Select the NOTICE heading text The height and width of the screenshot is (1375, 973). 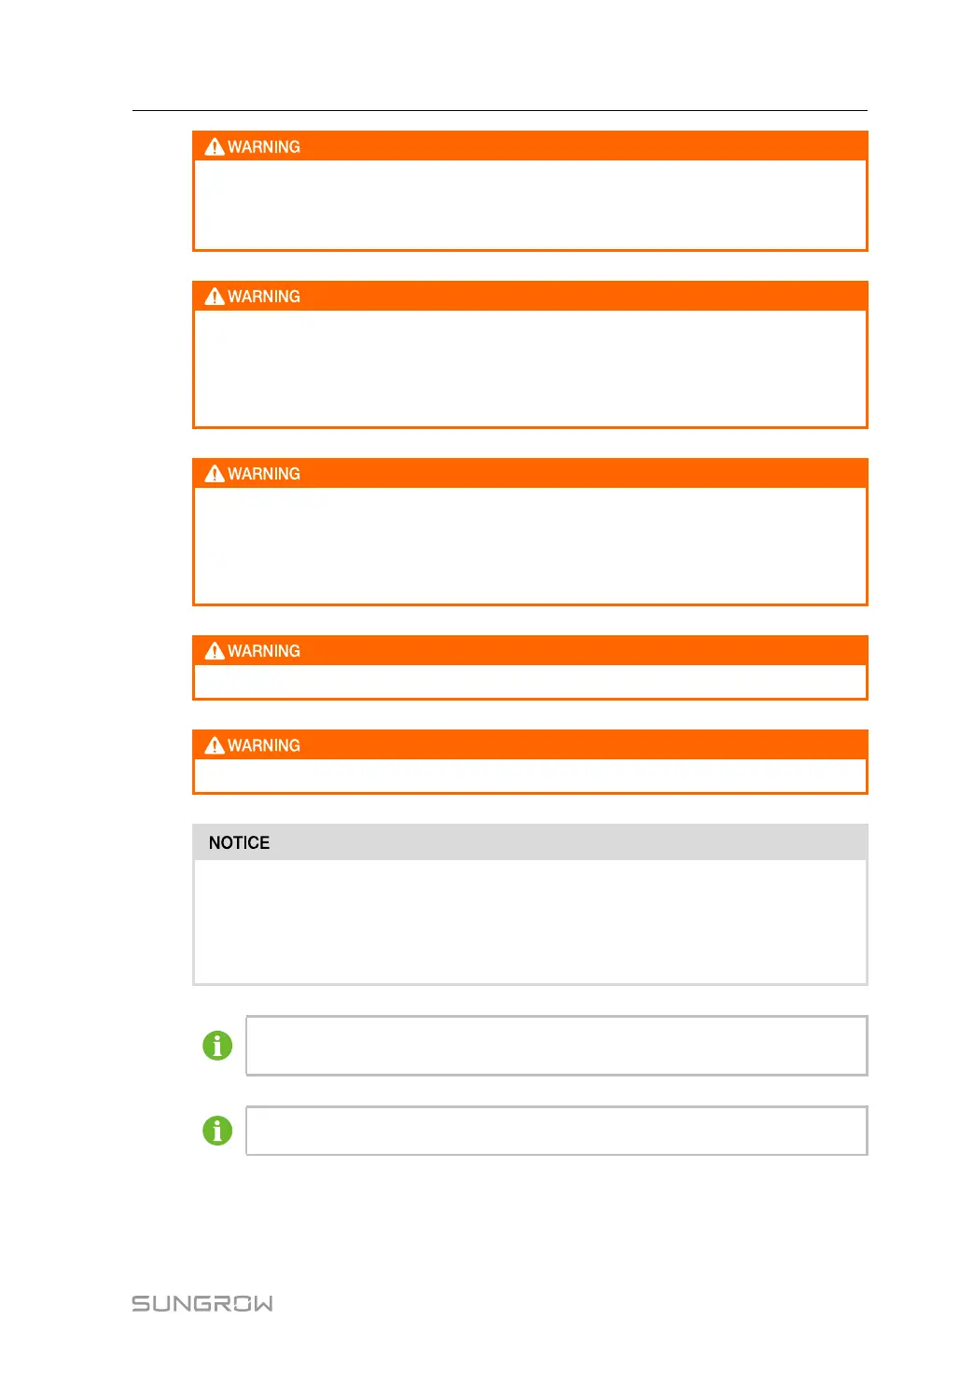(239, 842)
